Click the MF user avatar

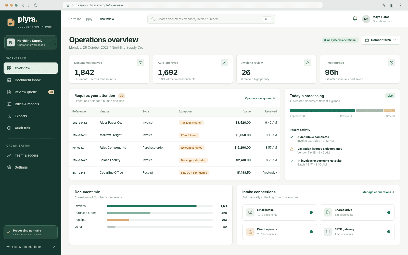pos(366,19)
